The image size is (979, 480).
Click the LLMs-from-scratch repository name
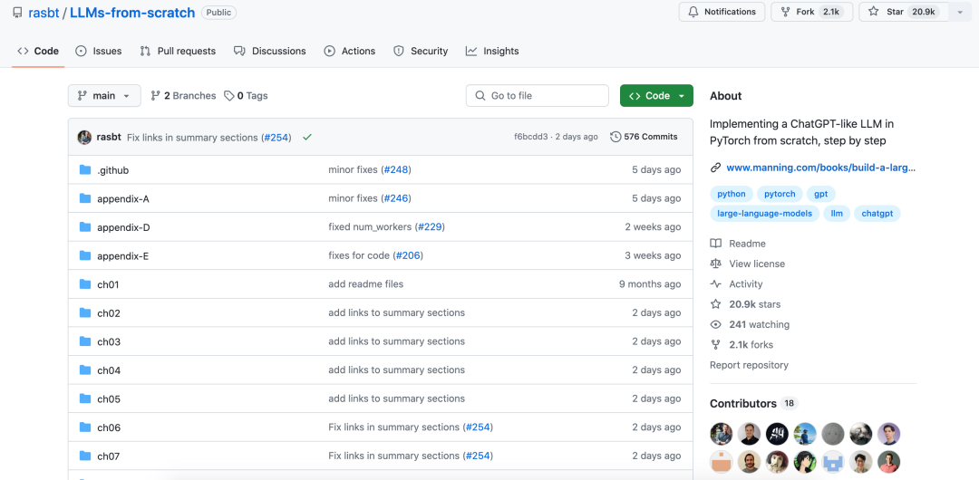[132, 13]
